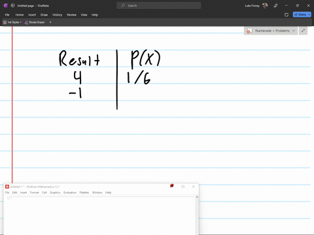Open the Mathematica Insert menu

(x=24, y=193)
